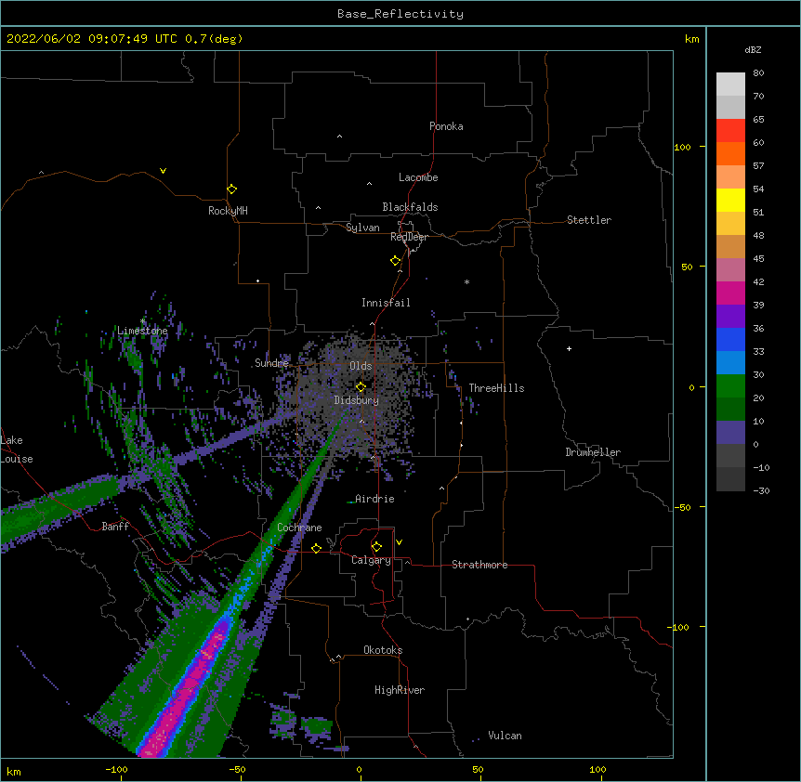Click the dBZ legend unit label
The height and width of the screenshot is (782, 801).
[x=753, y=49]
